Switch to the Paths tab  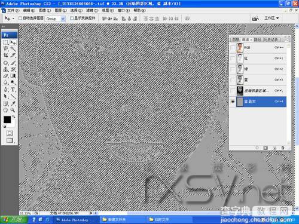258,39
